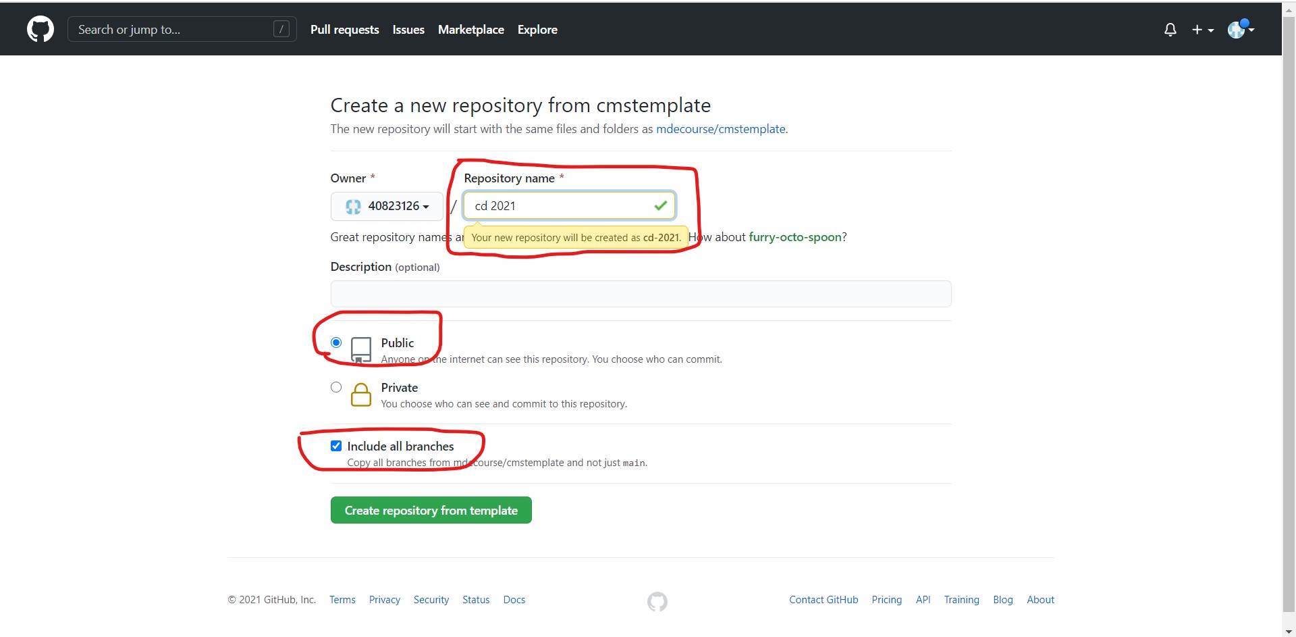Viewport: 1296px width, 637px height.
Task: Click the owner avatar icon 40823126
Action: click(353, 207)
